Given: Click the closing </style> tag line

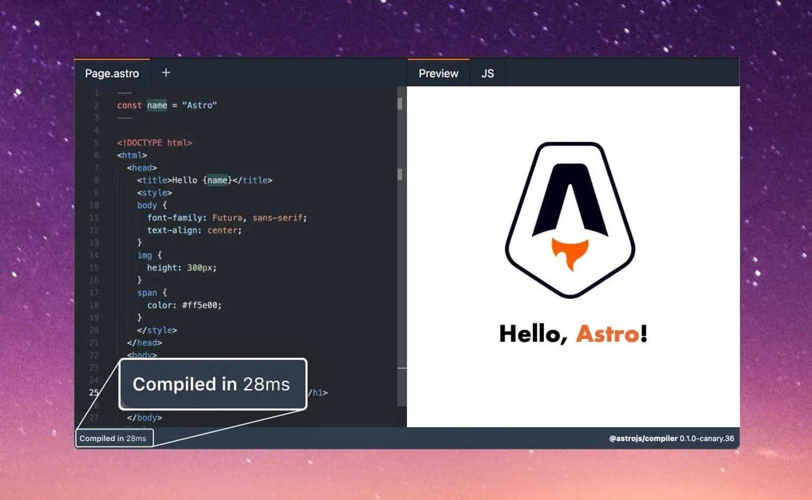Looking at the screenshot, I should [157, 330].
